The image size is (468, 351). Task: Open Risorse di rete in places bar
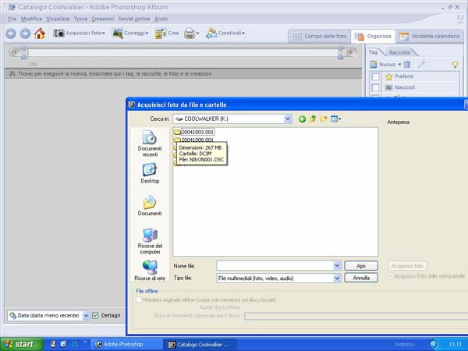click(x=150, y=271)
